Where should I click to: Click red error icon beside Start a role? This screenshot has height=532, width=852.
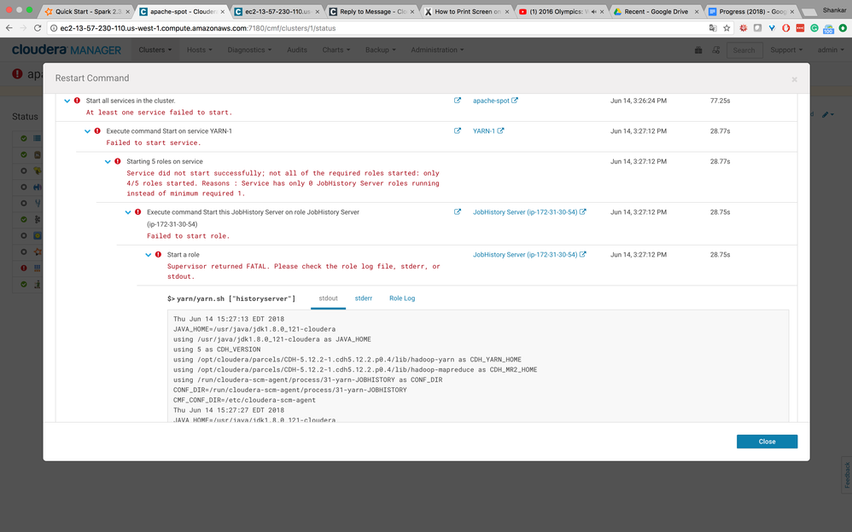tap(158, 255)
